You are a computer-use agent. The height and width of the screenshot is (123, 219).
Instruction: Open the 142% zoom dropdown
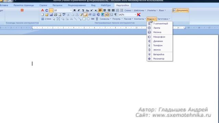pyautogui.click(x=135, y=15)
